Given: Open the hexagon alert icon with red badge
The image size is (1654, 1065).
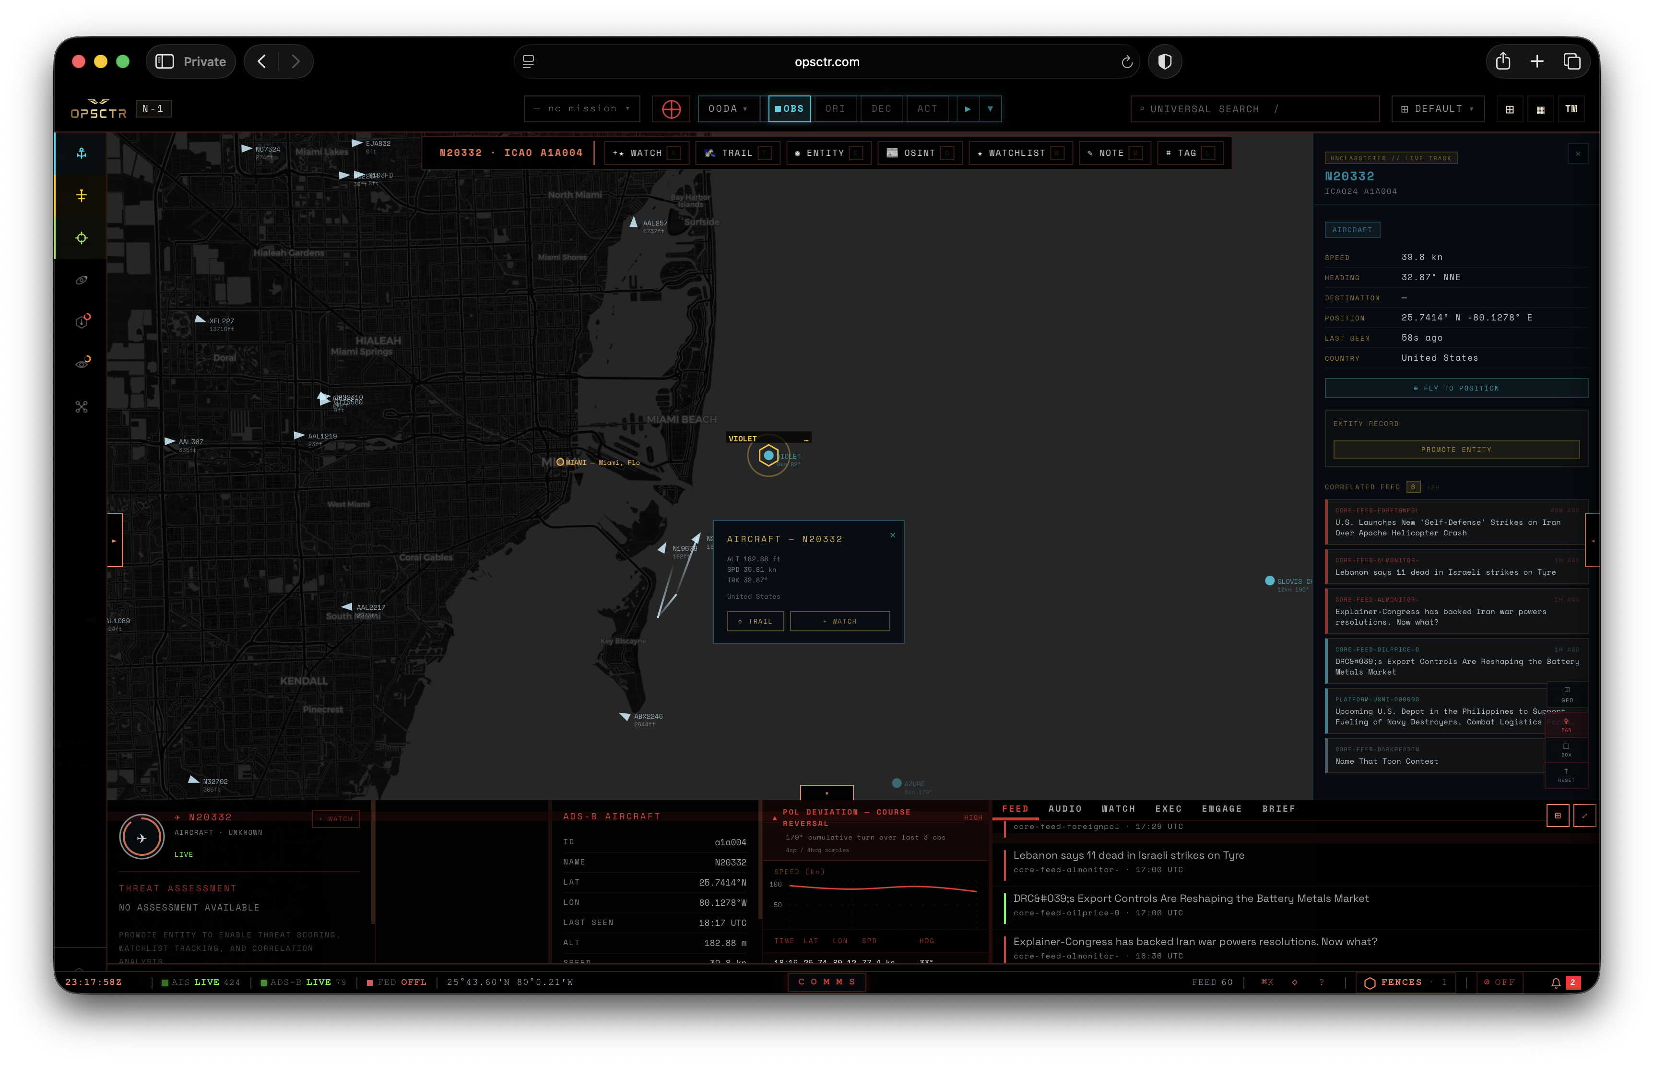Looking at the screenshot, I should click(x=82, y=321).
